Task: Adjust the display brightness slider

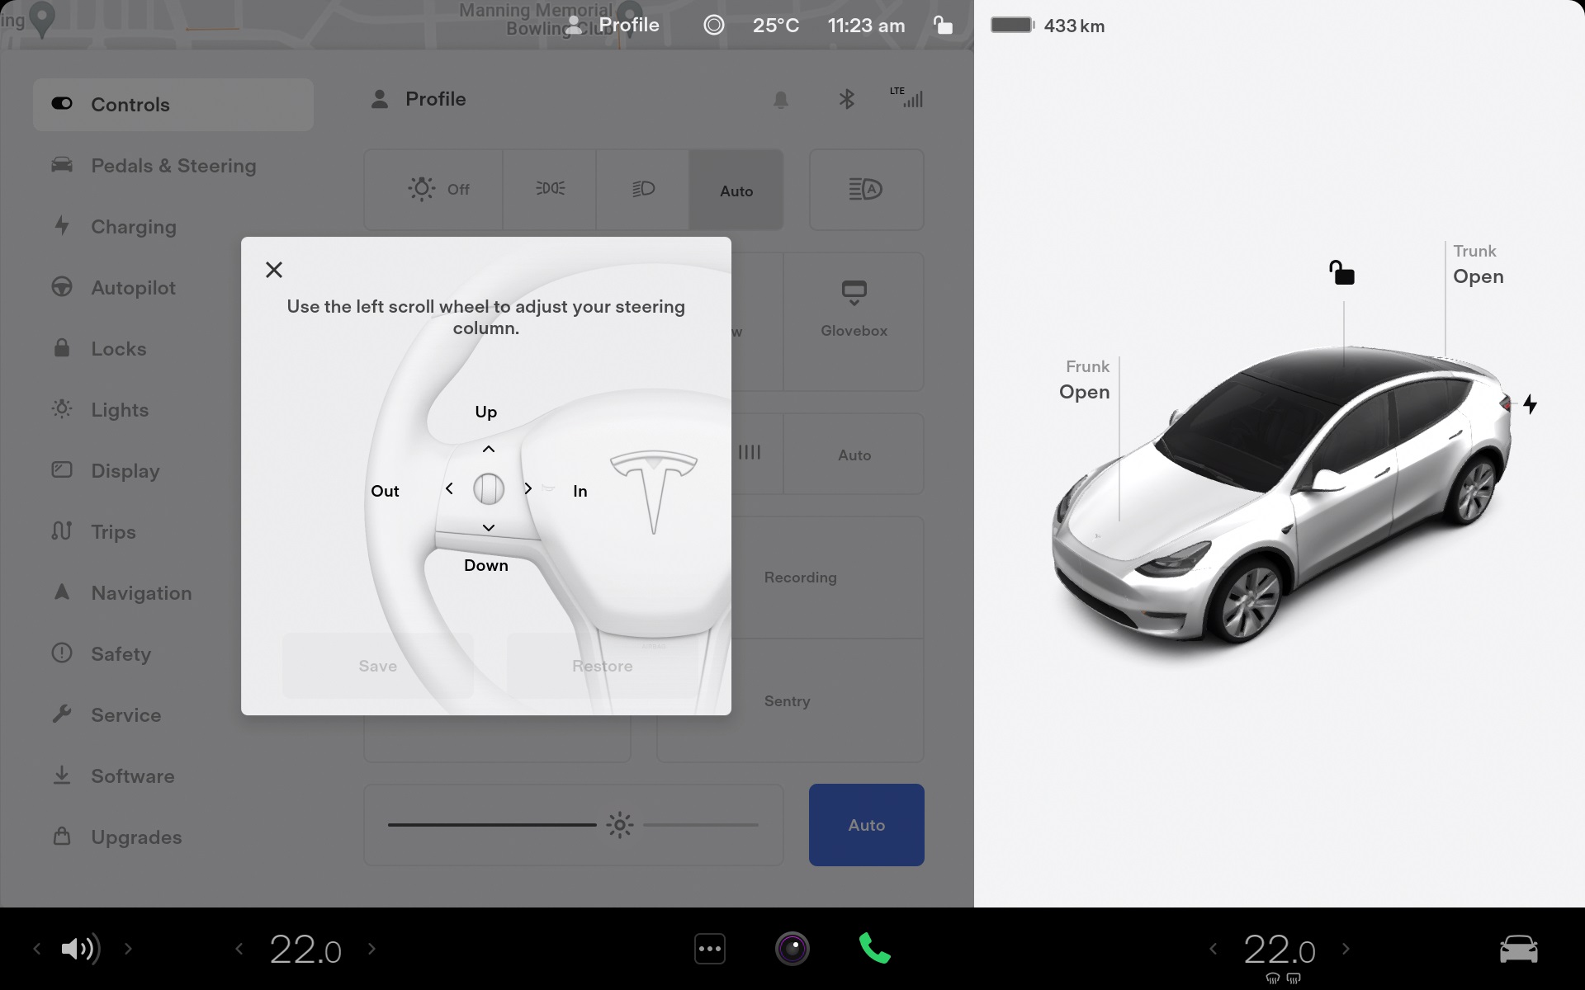Action: (x=618, y=825)
